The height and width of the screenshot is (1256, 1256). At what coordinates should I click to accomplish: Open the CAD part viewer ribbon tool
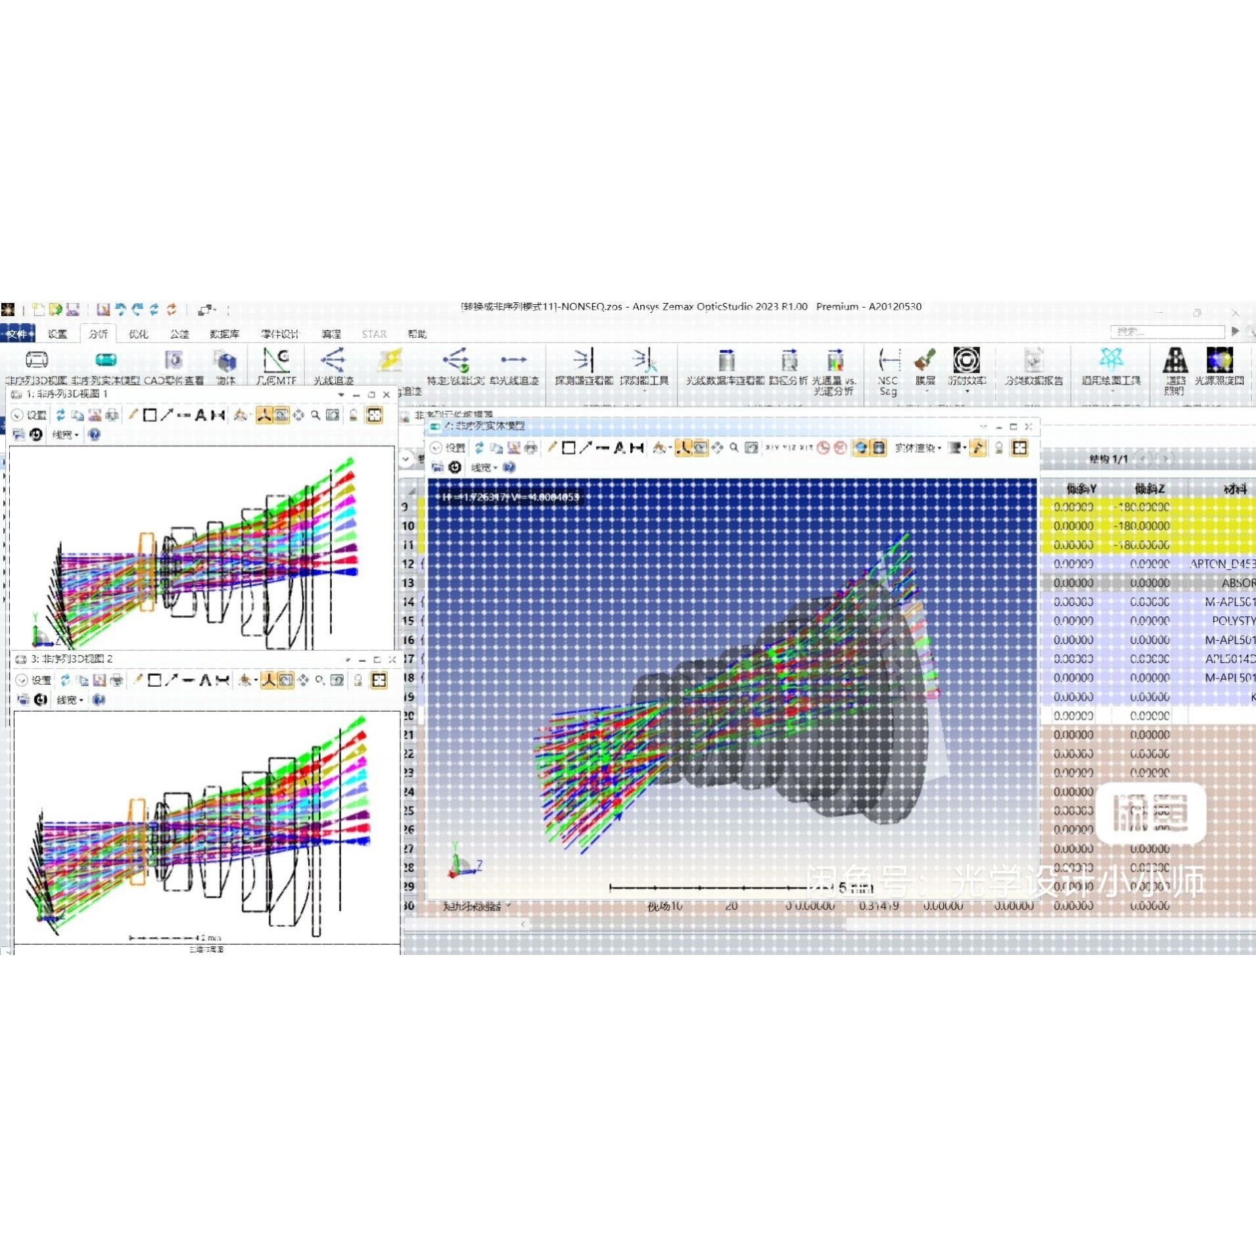click(x=174, y=367)
